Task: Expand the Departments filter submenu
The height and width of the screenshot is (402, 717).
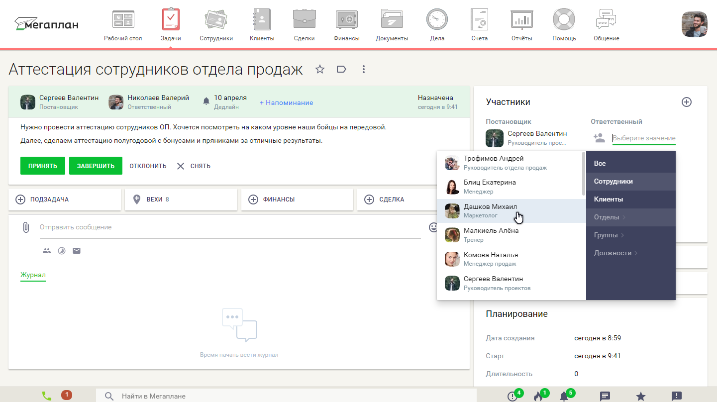Action: [610, 217]
